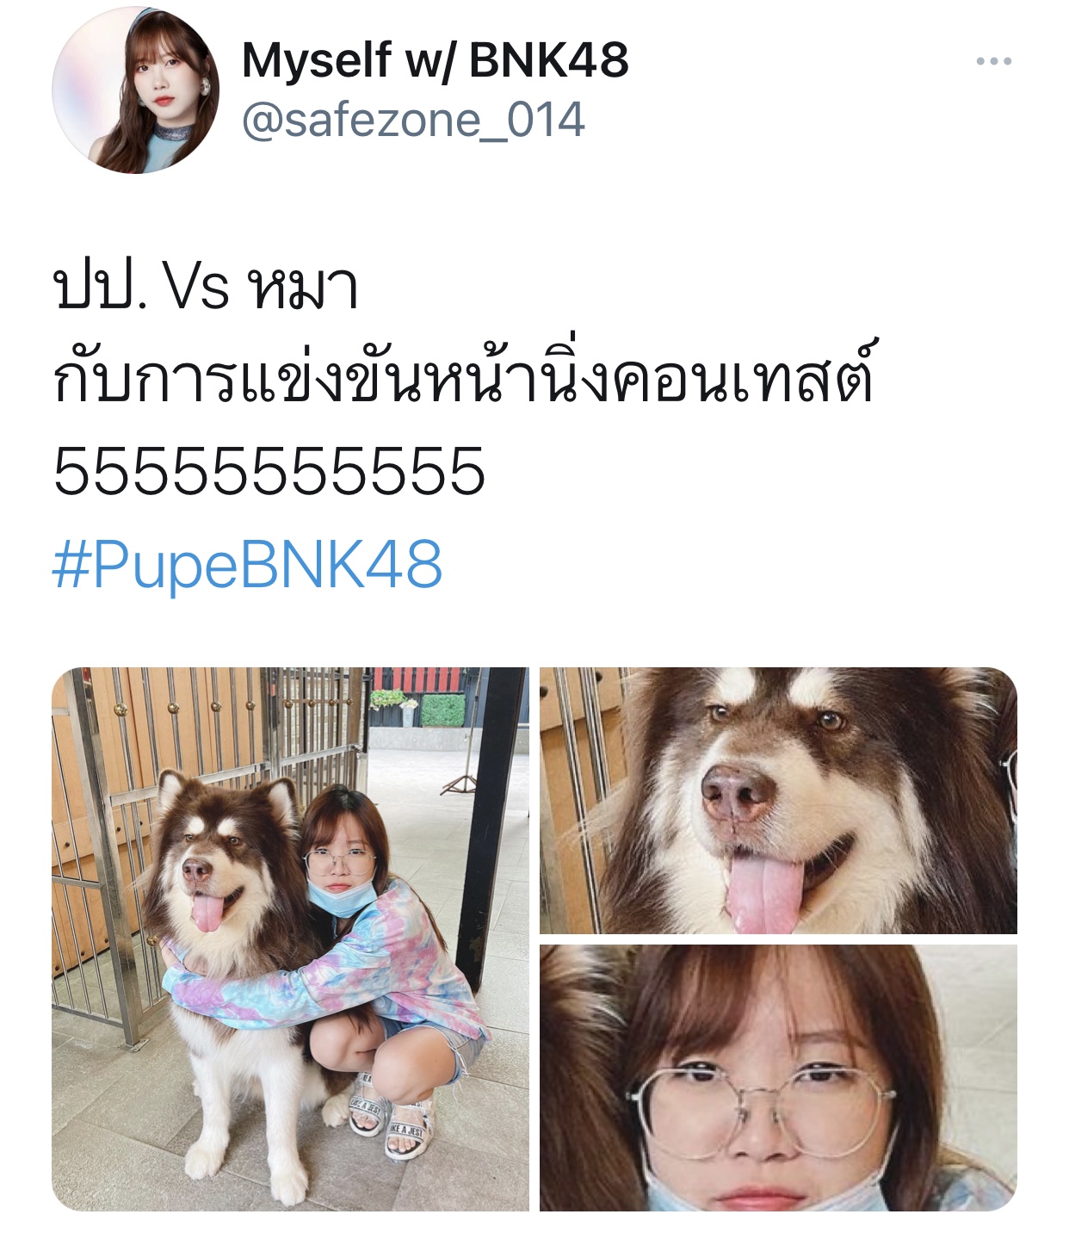Click the tie-dye sleeve hugging the dog
This screenshot has height=1239, width=1069.
click(x=258, y=993)
